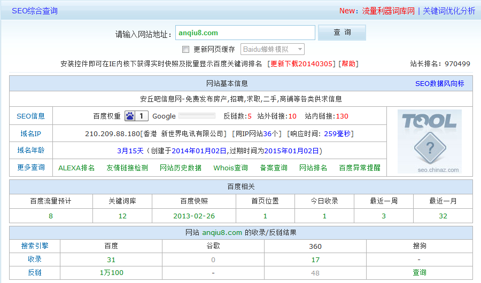Click the website address input field
The image size is (481, 283).
pyautogui.click(x=245, y=33)
